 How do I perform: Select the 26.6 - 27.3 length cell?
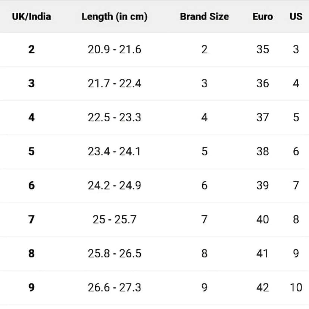click(115, 287)
